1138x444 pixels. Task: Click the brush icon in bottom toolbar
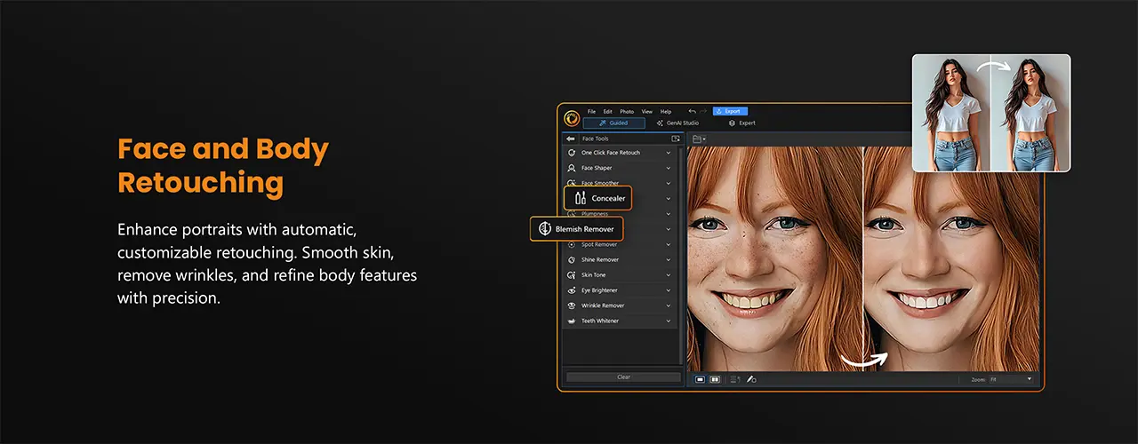(751, 379)
